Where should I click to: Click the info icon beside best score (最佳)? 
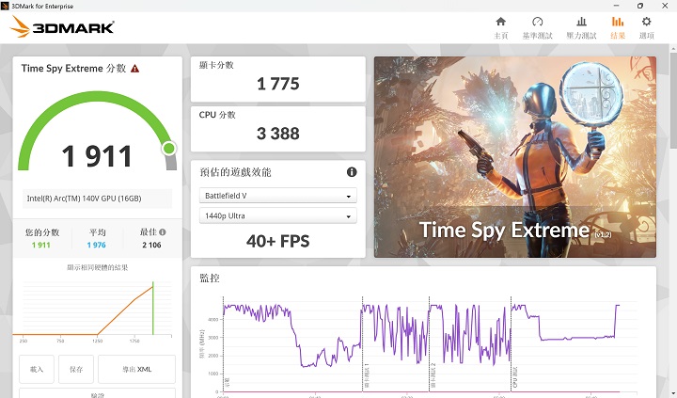point(163,232)
